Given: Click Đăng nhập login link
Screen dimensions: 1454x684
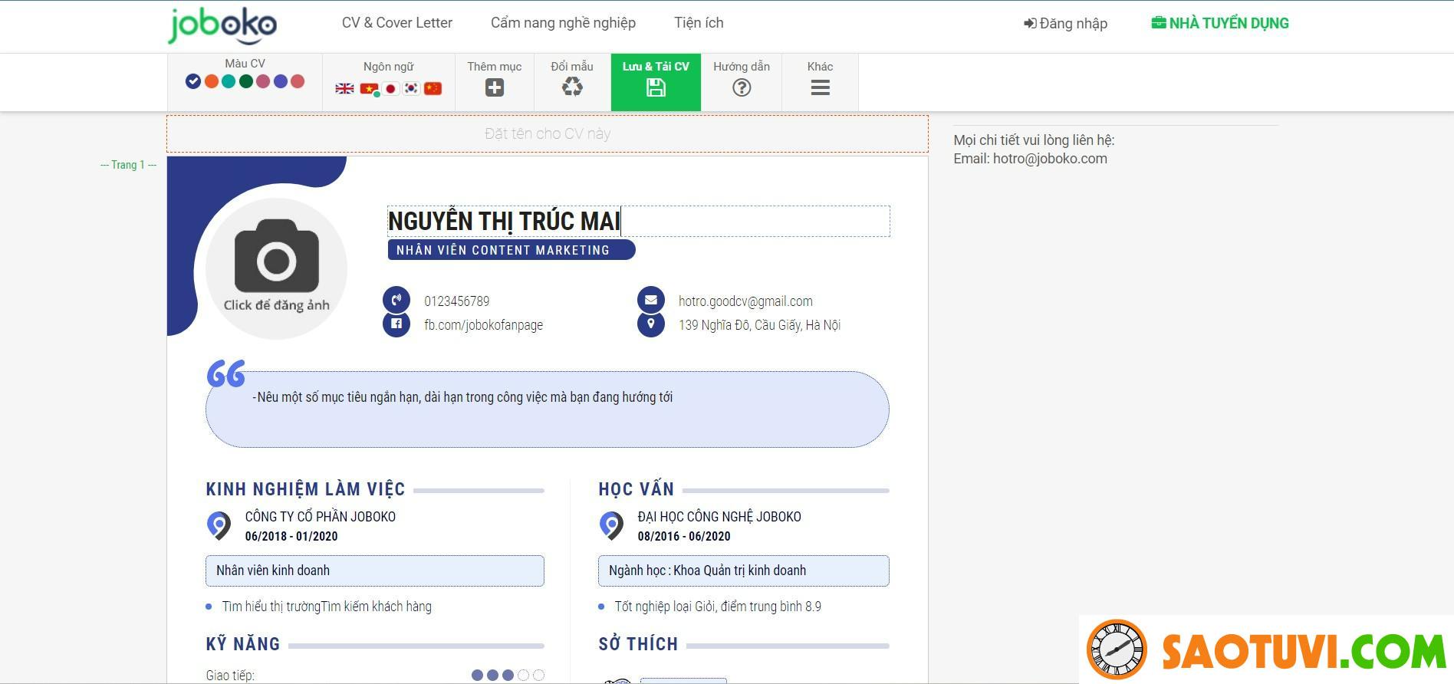Looking at the screenshot, I should 1066,24.
